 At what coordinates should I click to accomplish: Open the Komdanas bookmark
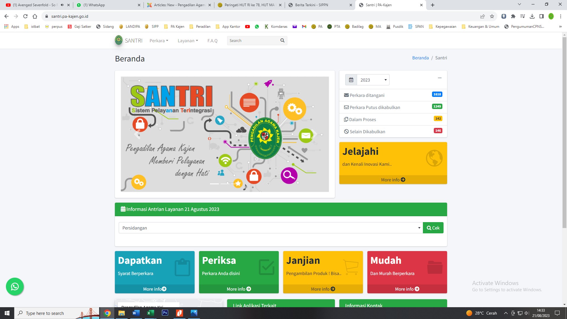click(276, 27)
